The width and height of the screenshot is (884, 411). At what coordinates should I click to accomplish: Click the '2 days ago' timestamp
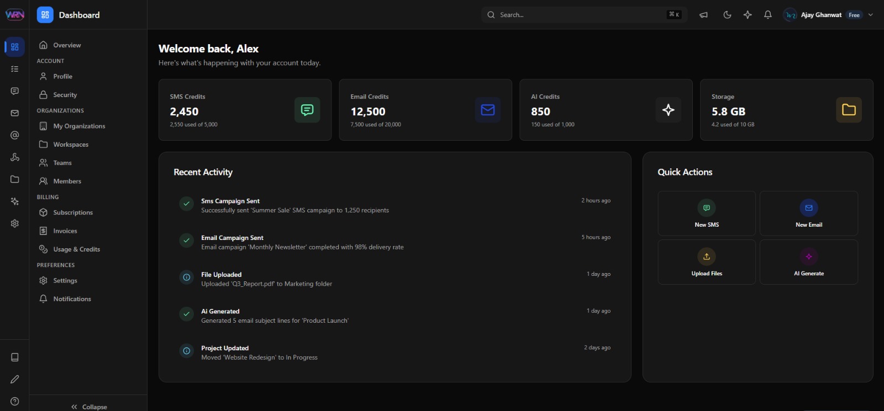[597, 348]
